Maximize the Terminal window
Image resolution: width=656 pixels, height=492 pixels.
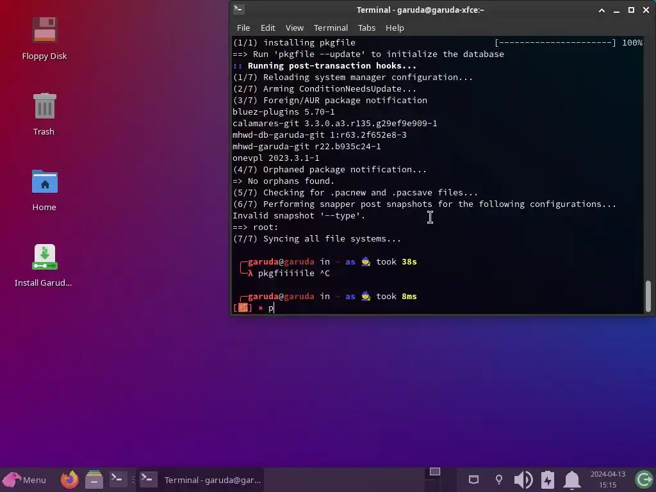pyautogui.click(x=631, y=10)
